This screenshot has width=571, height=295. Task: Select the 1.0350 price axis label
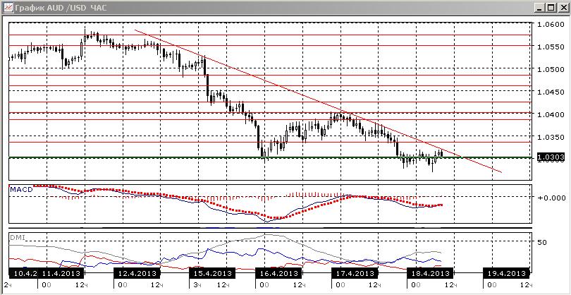point(551,137)
